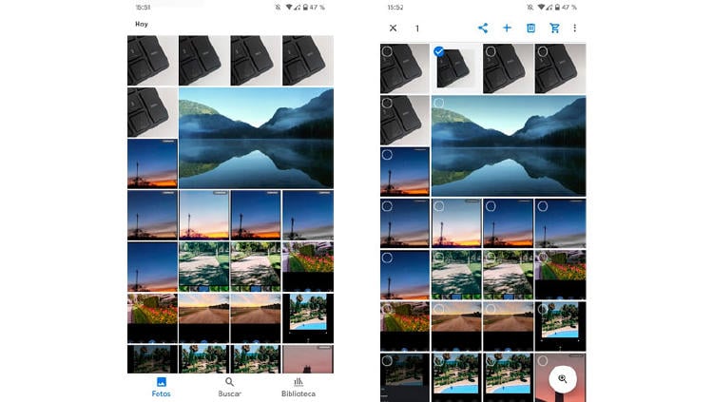
Task: Open the Biblioteca tab label
Action: pos(299,393)
